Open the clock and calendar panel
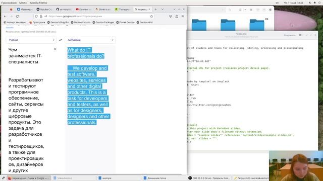 point(293,3)
